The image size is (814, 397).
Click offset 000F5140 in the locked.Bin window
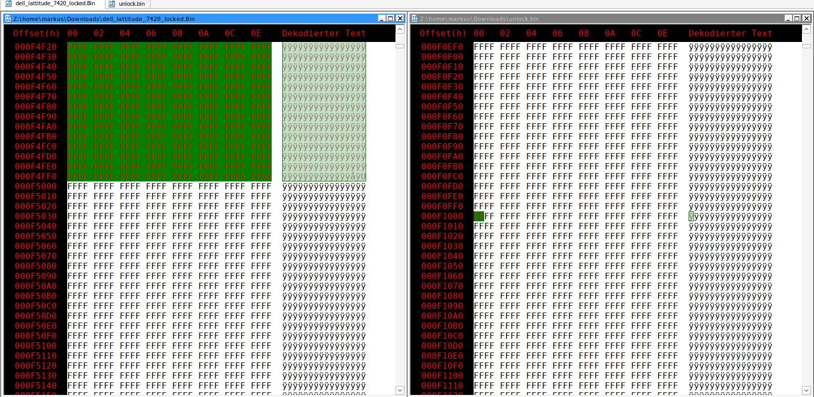(36, 386)
